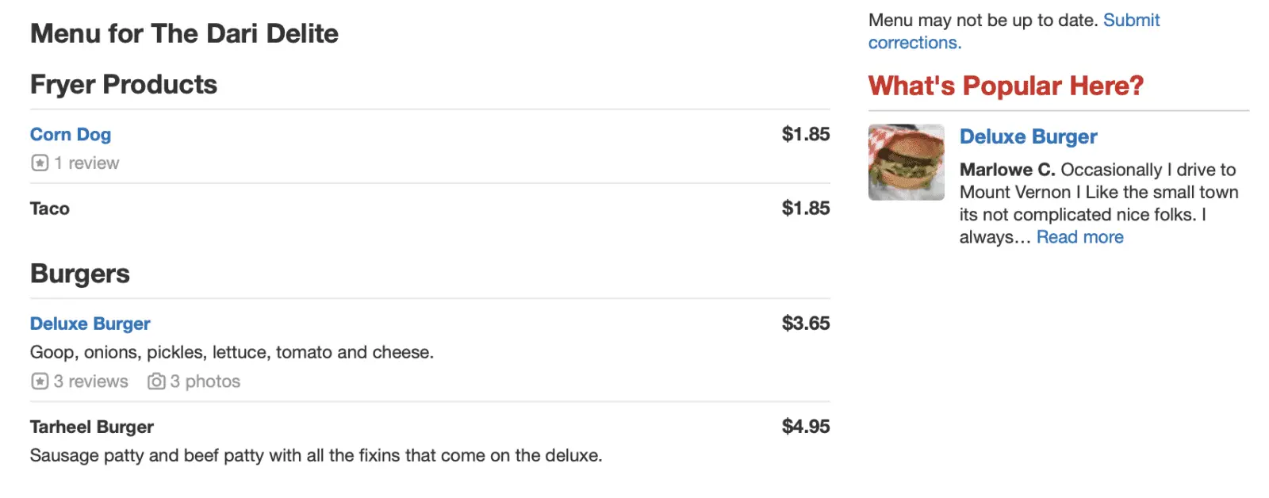The height and width of the screenshot is (498, 1269).
Task: View the "3 reviews" text for Deluxe Burger
Action: [x=90, y=381]
